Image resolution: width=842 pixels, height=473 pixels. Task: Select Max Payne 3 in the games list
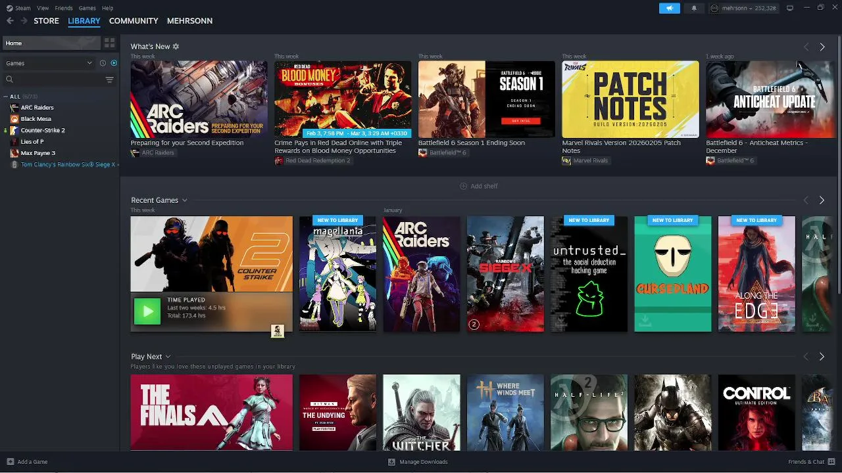(37, 153)
